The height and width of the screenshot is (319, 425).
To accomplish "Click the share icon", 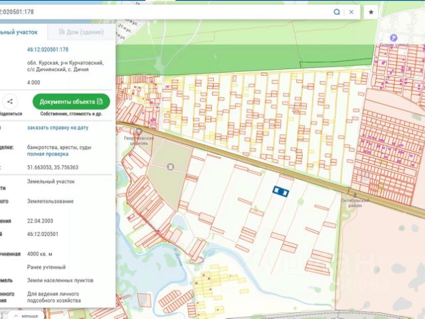I will (10, 102).
